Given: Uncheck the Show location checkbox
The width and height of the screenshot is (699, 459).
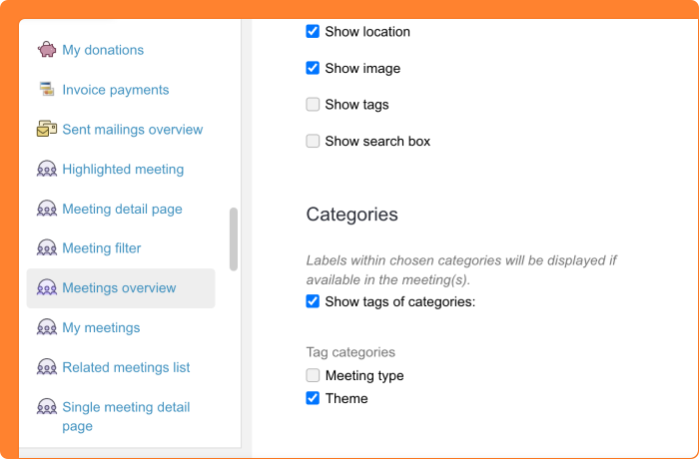Looking at the screenshot, I should click(313, 31).
